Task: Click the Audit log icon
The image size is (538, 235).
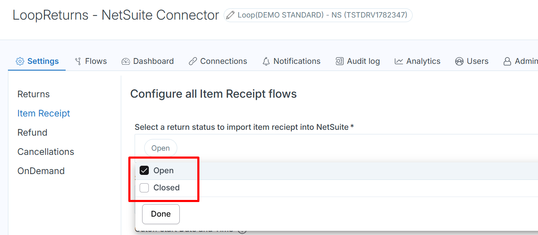Action: [x=340, y=61]
